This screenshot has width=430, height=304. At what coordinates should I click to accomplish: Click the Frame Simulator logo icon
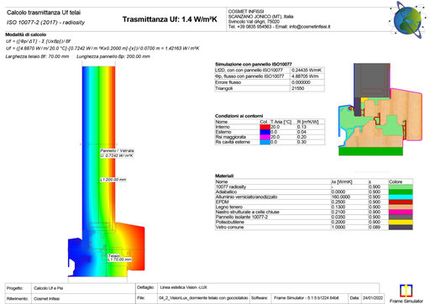coord(406,291)
